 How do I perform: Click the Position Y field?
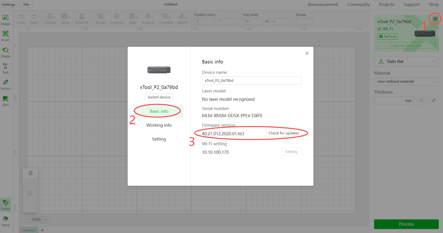(228, 21)
